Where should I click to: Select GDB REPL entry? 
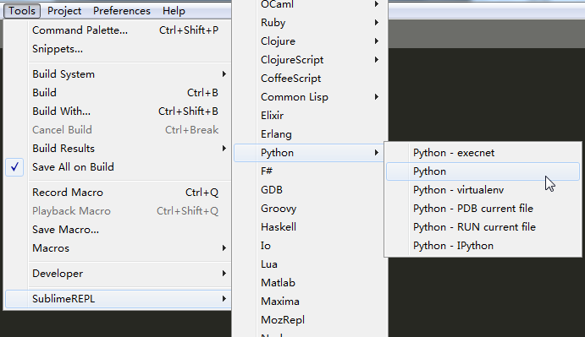pos(310,190)
